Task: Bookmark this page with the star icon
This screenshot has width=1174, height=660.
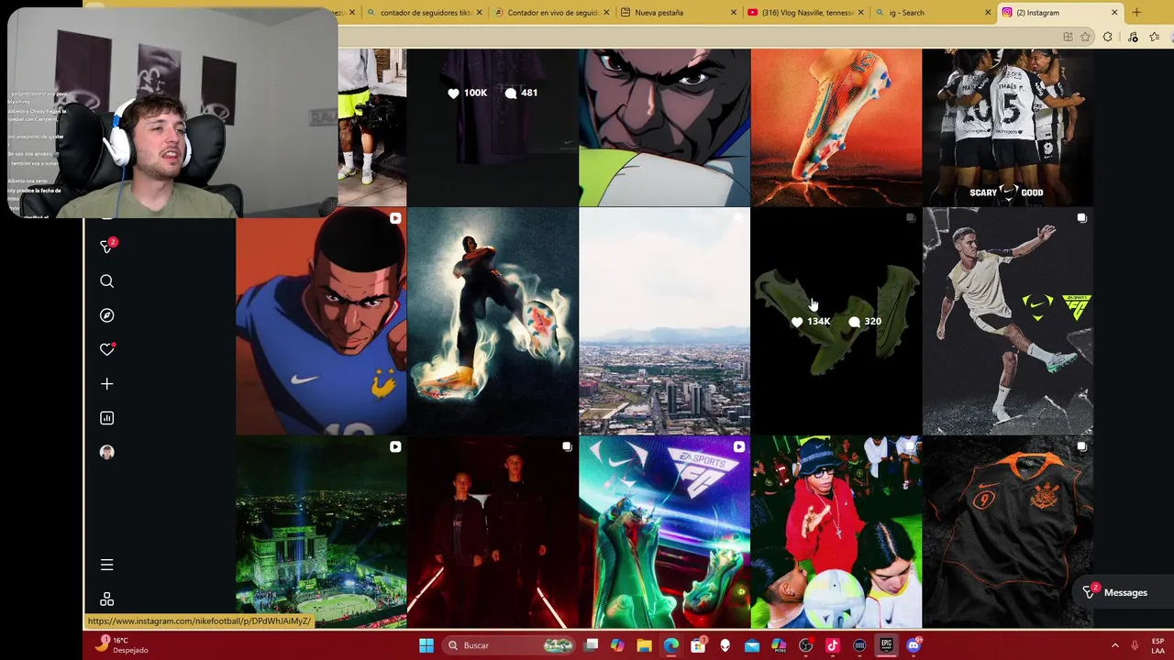Action: point(1086,37)
